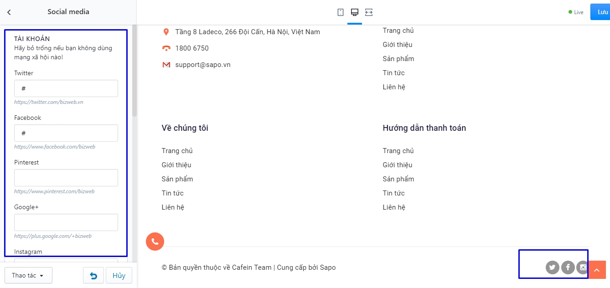This screenshot has height=288, width=610.
Task: Click the Google+ URL input field
Action: 66,222
